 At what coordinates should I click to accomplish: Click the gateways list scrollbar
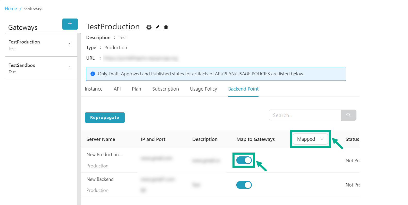[x=79, y=119]
